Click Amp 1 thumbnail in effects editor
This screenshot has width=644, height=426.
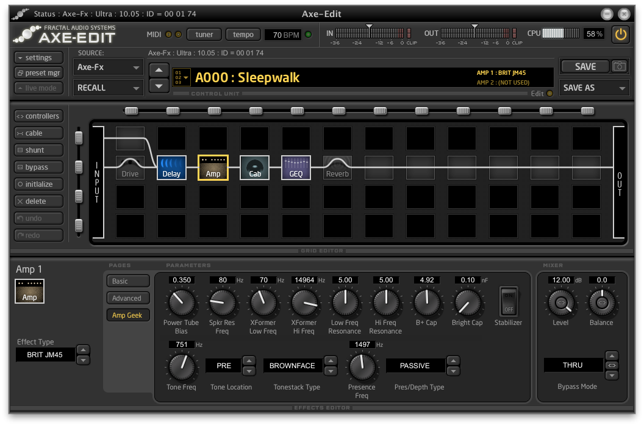pyautogui.click(x=29, y=292)
